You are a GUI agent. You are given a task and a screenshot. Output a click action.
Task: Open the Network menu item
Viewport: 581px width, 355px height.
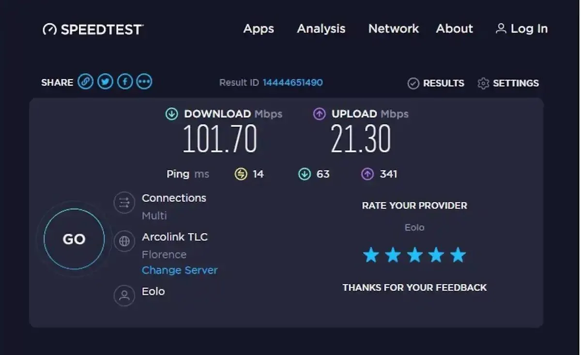coord(394,29)
